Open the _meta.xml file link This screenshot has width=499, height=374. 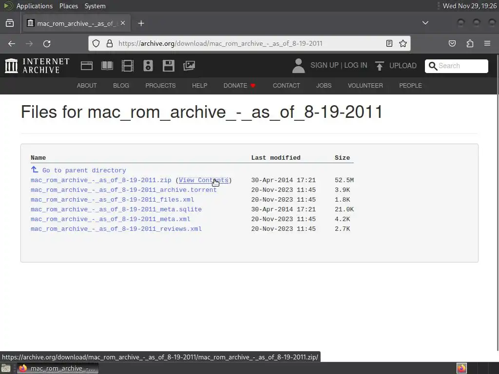pyautogui.click(x=111, y=219)
